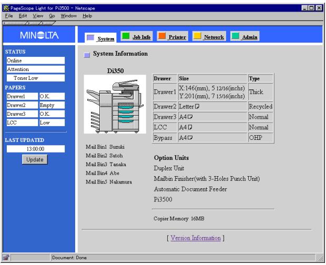Open the Version Information link
The height and width of the screenshot is (265, 326).
(196, 238)
